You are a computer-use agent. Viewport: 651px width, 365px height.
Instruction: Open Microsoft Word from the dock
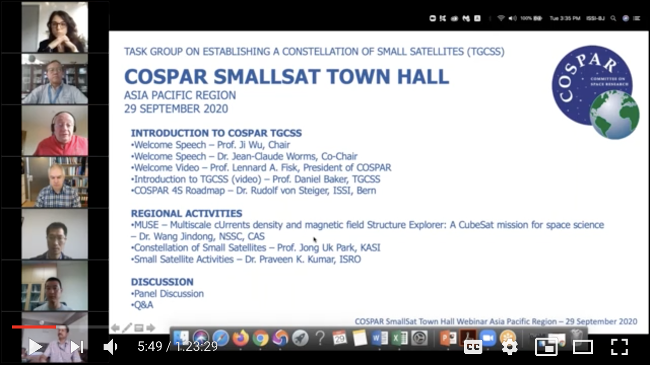click(380, 337)
